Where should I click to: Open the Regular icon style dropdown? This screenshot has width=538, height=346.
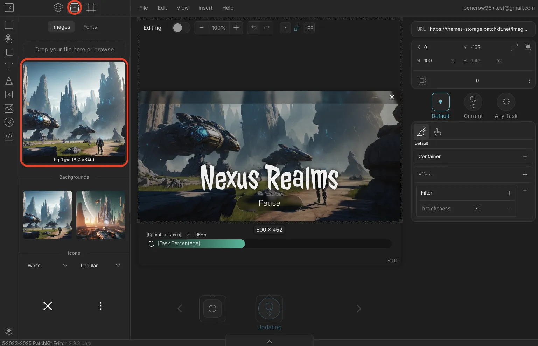pos(100,266)
